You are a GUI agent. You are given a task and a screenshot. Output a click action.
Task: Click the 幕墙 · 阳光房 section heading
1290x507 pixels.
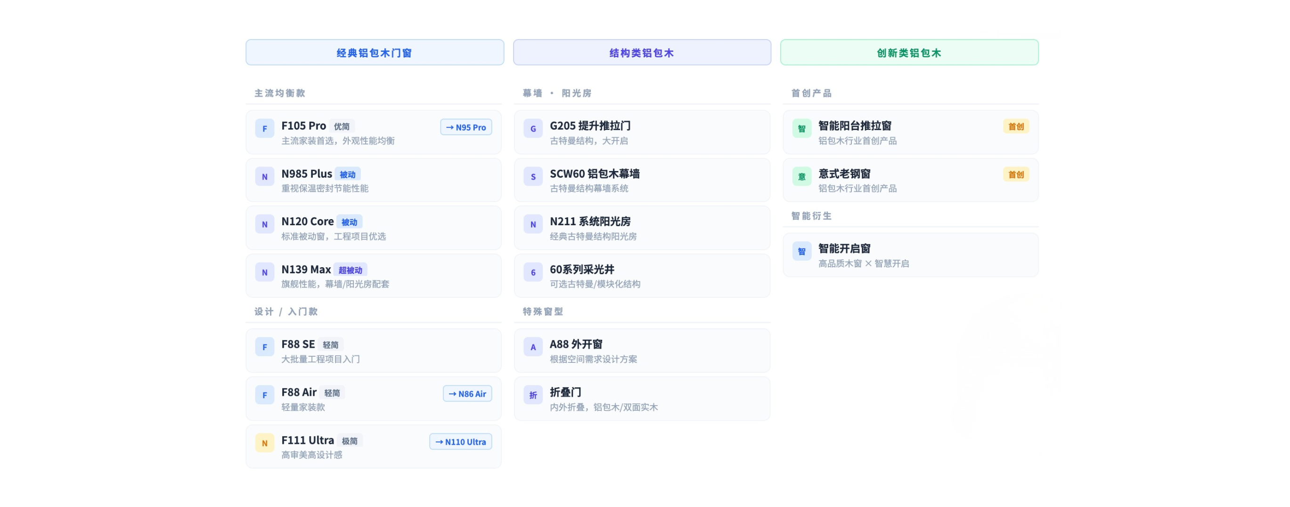click(x=557, y=93)
